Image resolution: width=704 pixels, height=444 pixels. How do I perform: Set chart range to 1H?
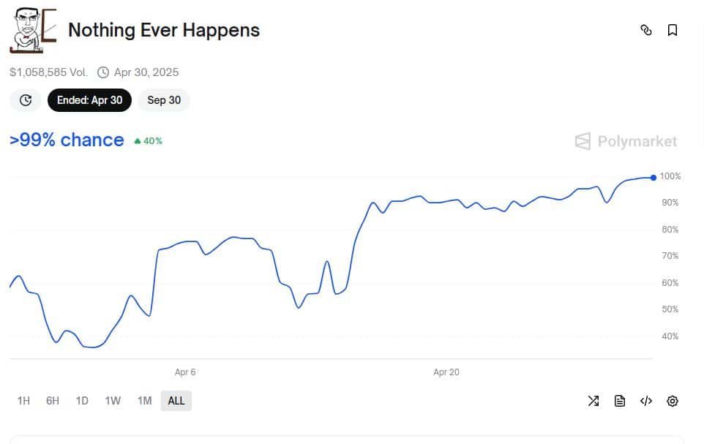[23, 401]
